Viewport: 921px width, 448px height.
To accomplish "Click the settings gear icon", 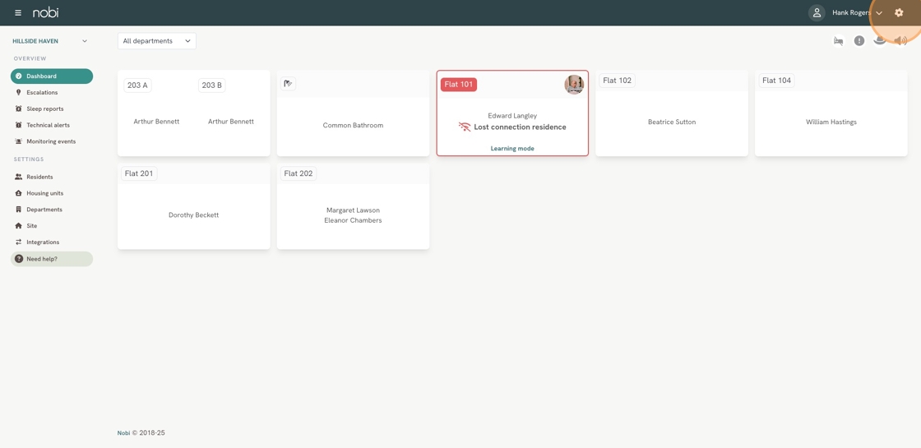I will pos(899,13).
